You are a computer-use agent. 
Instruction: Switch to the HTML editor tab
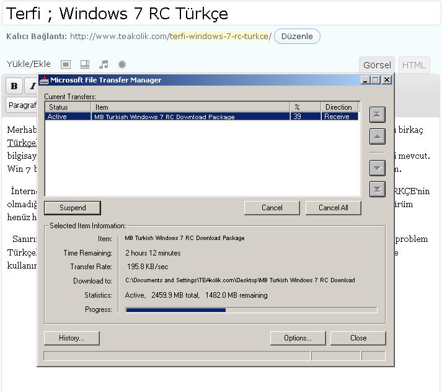414,65
